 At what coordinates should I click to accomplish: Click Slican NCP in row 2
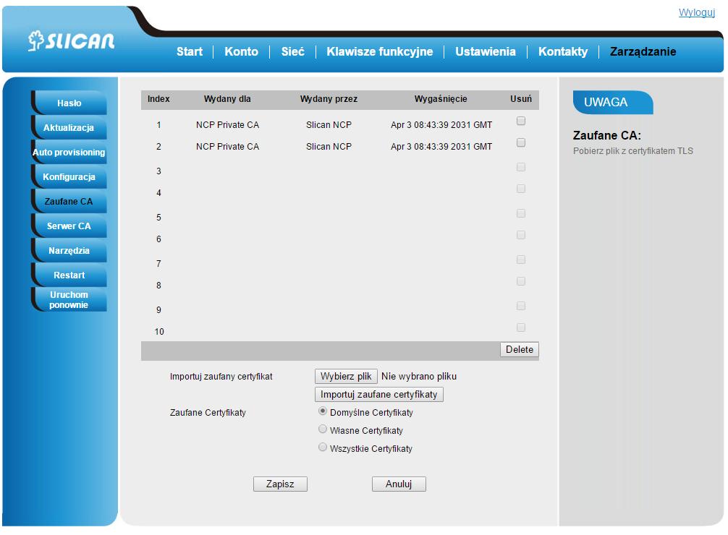pyautogui.click(x=329, y=147)
